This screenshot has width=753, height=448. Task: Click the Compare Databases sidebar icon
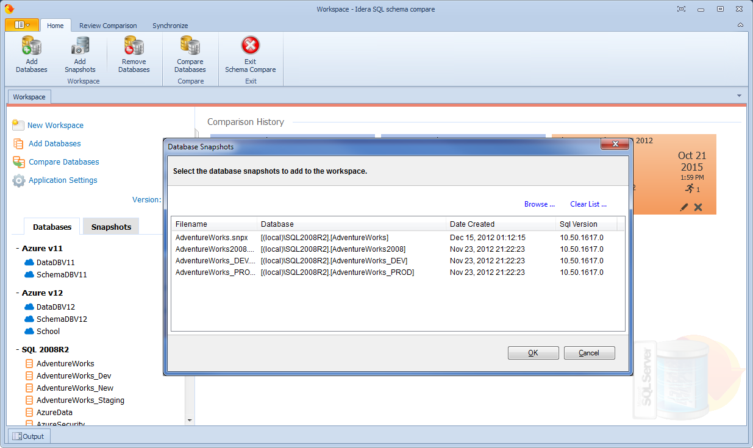[x=18, y=162]
